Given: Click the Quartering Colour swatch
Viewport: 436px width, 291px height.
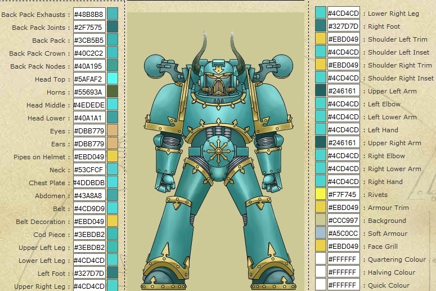Looking at the screenshot, I should tap(321, 259).
